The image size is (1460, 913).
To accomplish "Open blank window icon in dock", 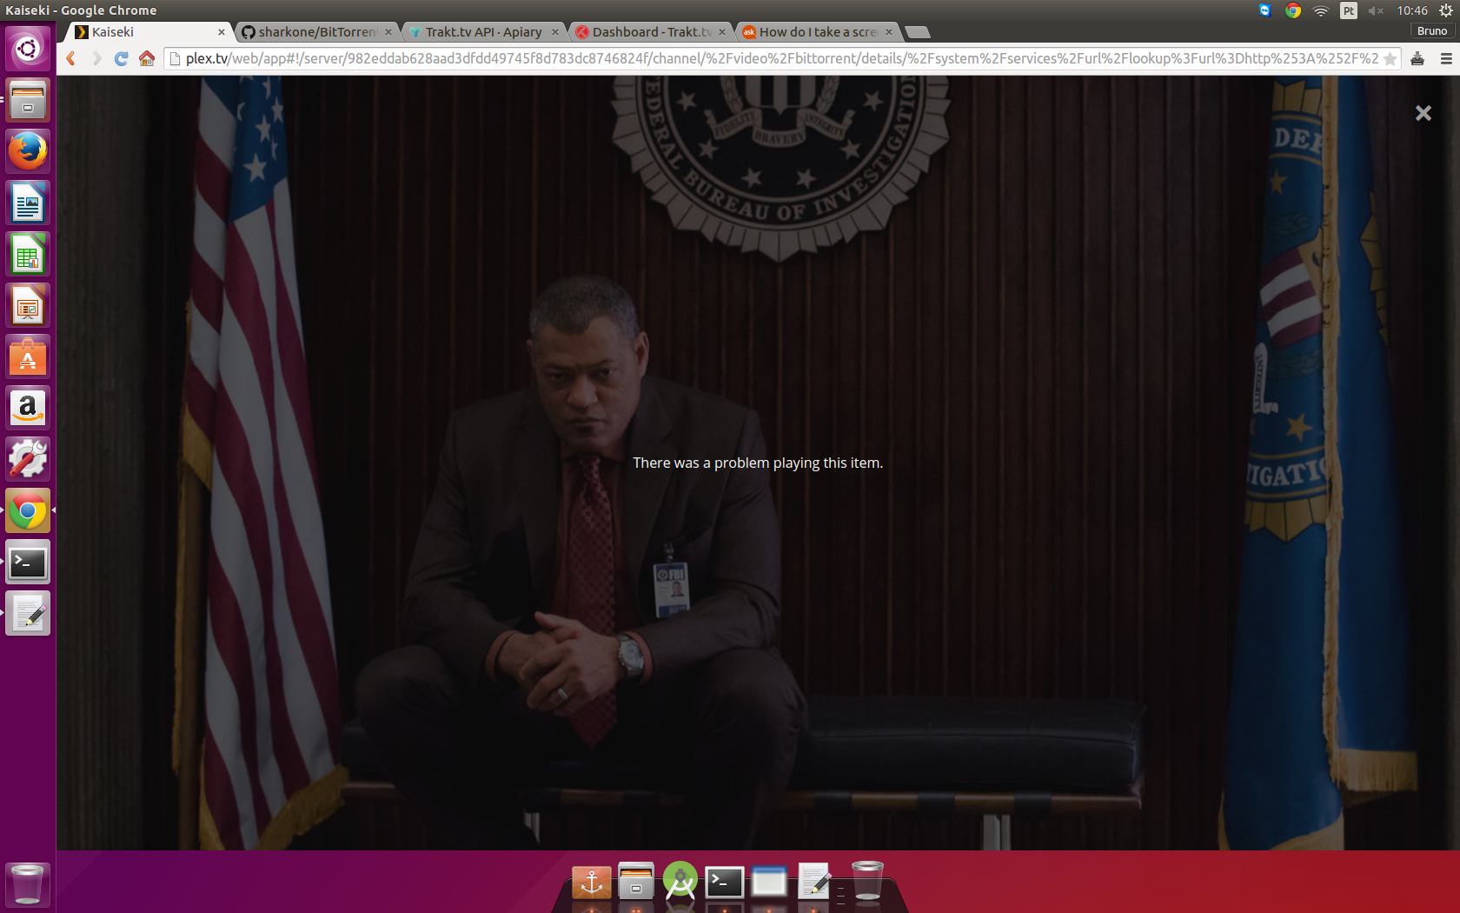I will pos(769,882).
